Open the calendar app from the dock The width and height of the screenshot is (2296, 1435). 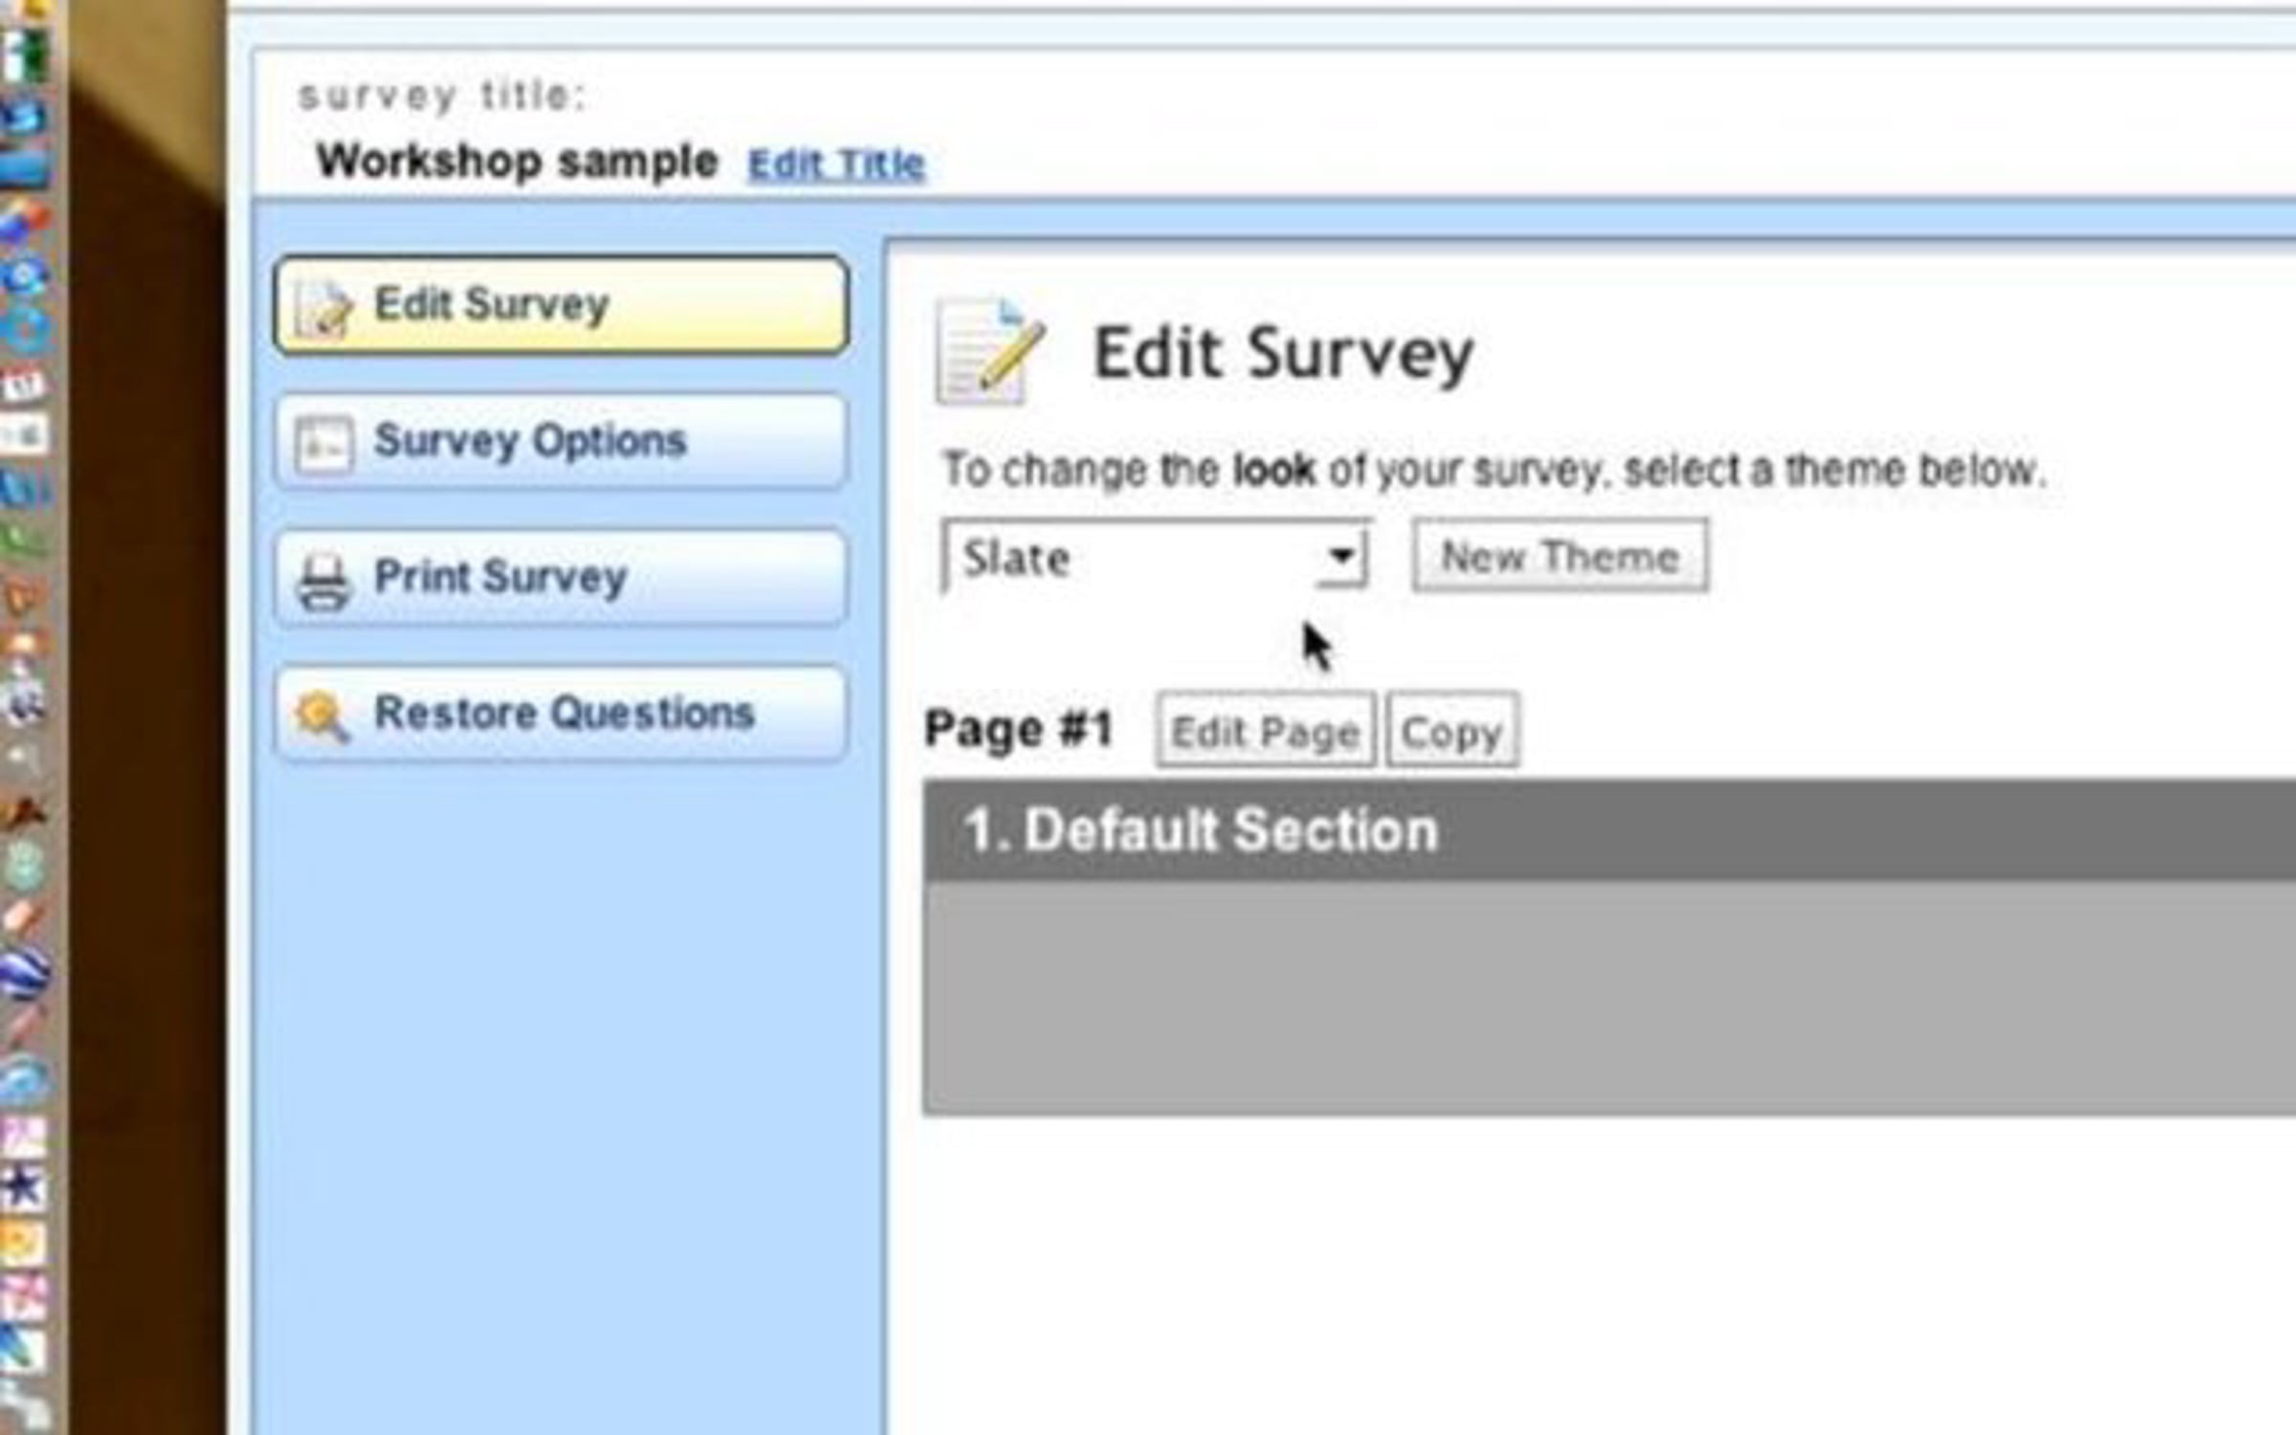pyautogui.click(x=23, y=385)
